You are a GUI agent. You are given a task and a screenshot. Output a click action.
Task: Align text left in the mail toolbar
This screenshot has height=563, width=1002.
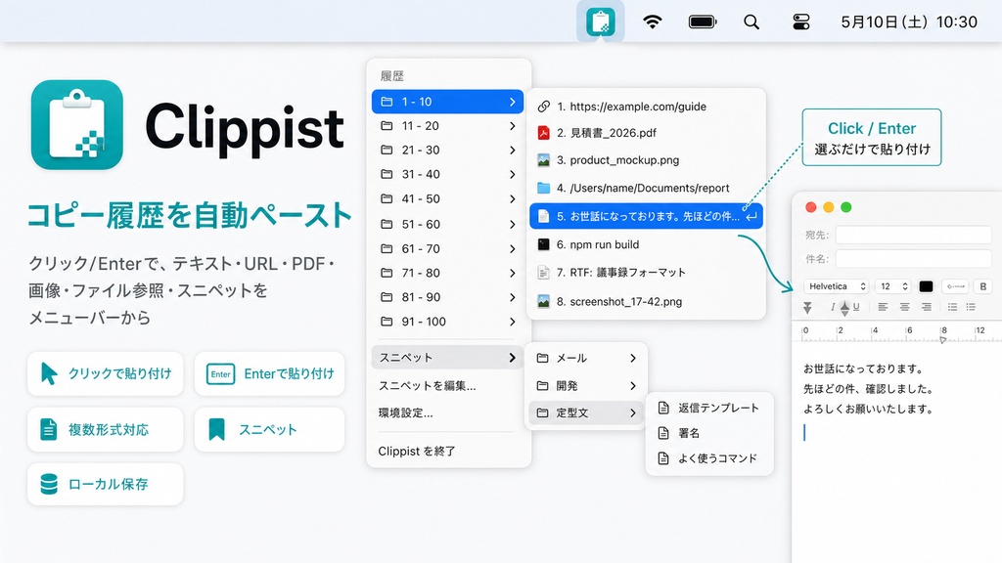pyautogui.click(x=883, y=307)
